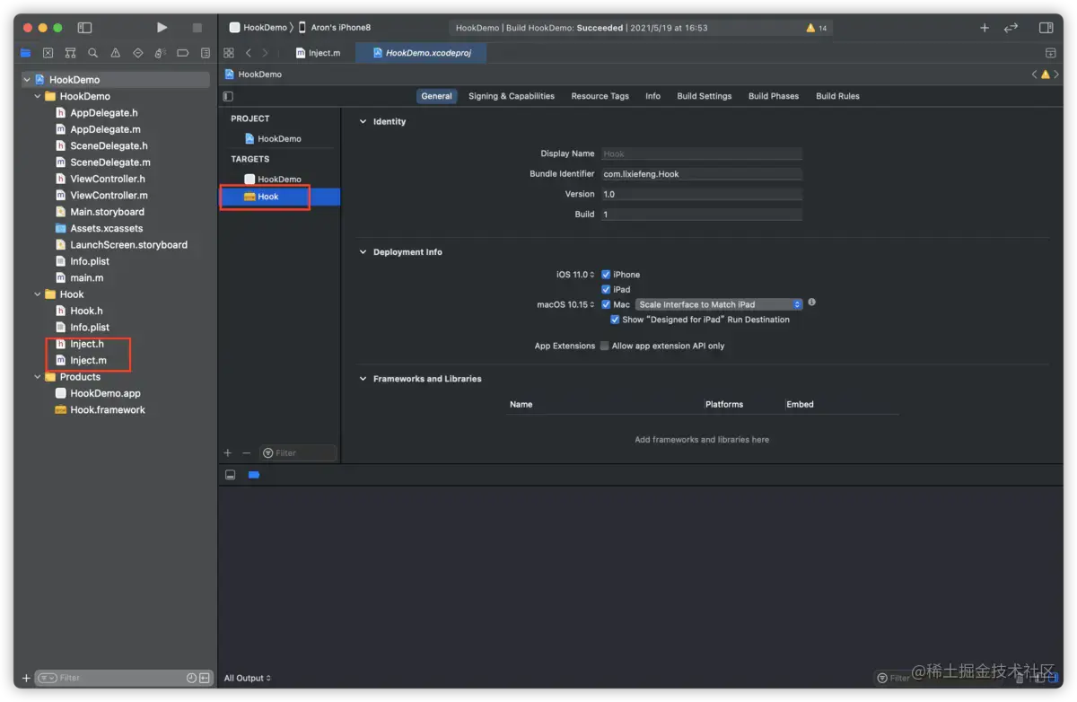This screenshot has width=1077, height=702.
Task: Add new file via navigator plus button
Action: click(26, 678)
